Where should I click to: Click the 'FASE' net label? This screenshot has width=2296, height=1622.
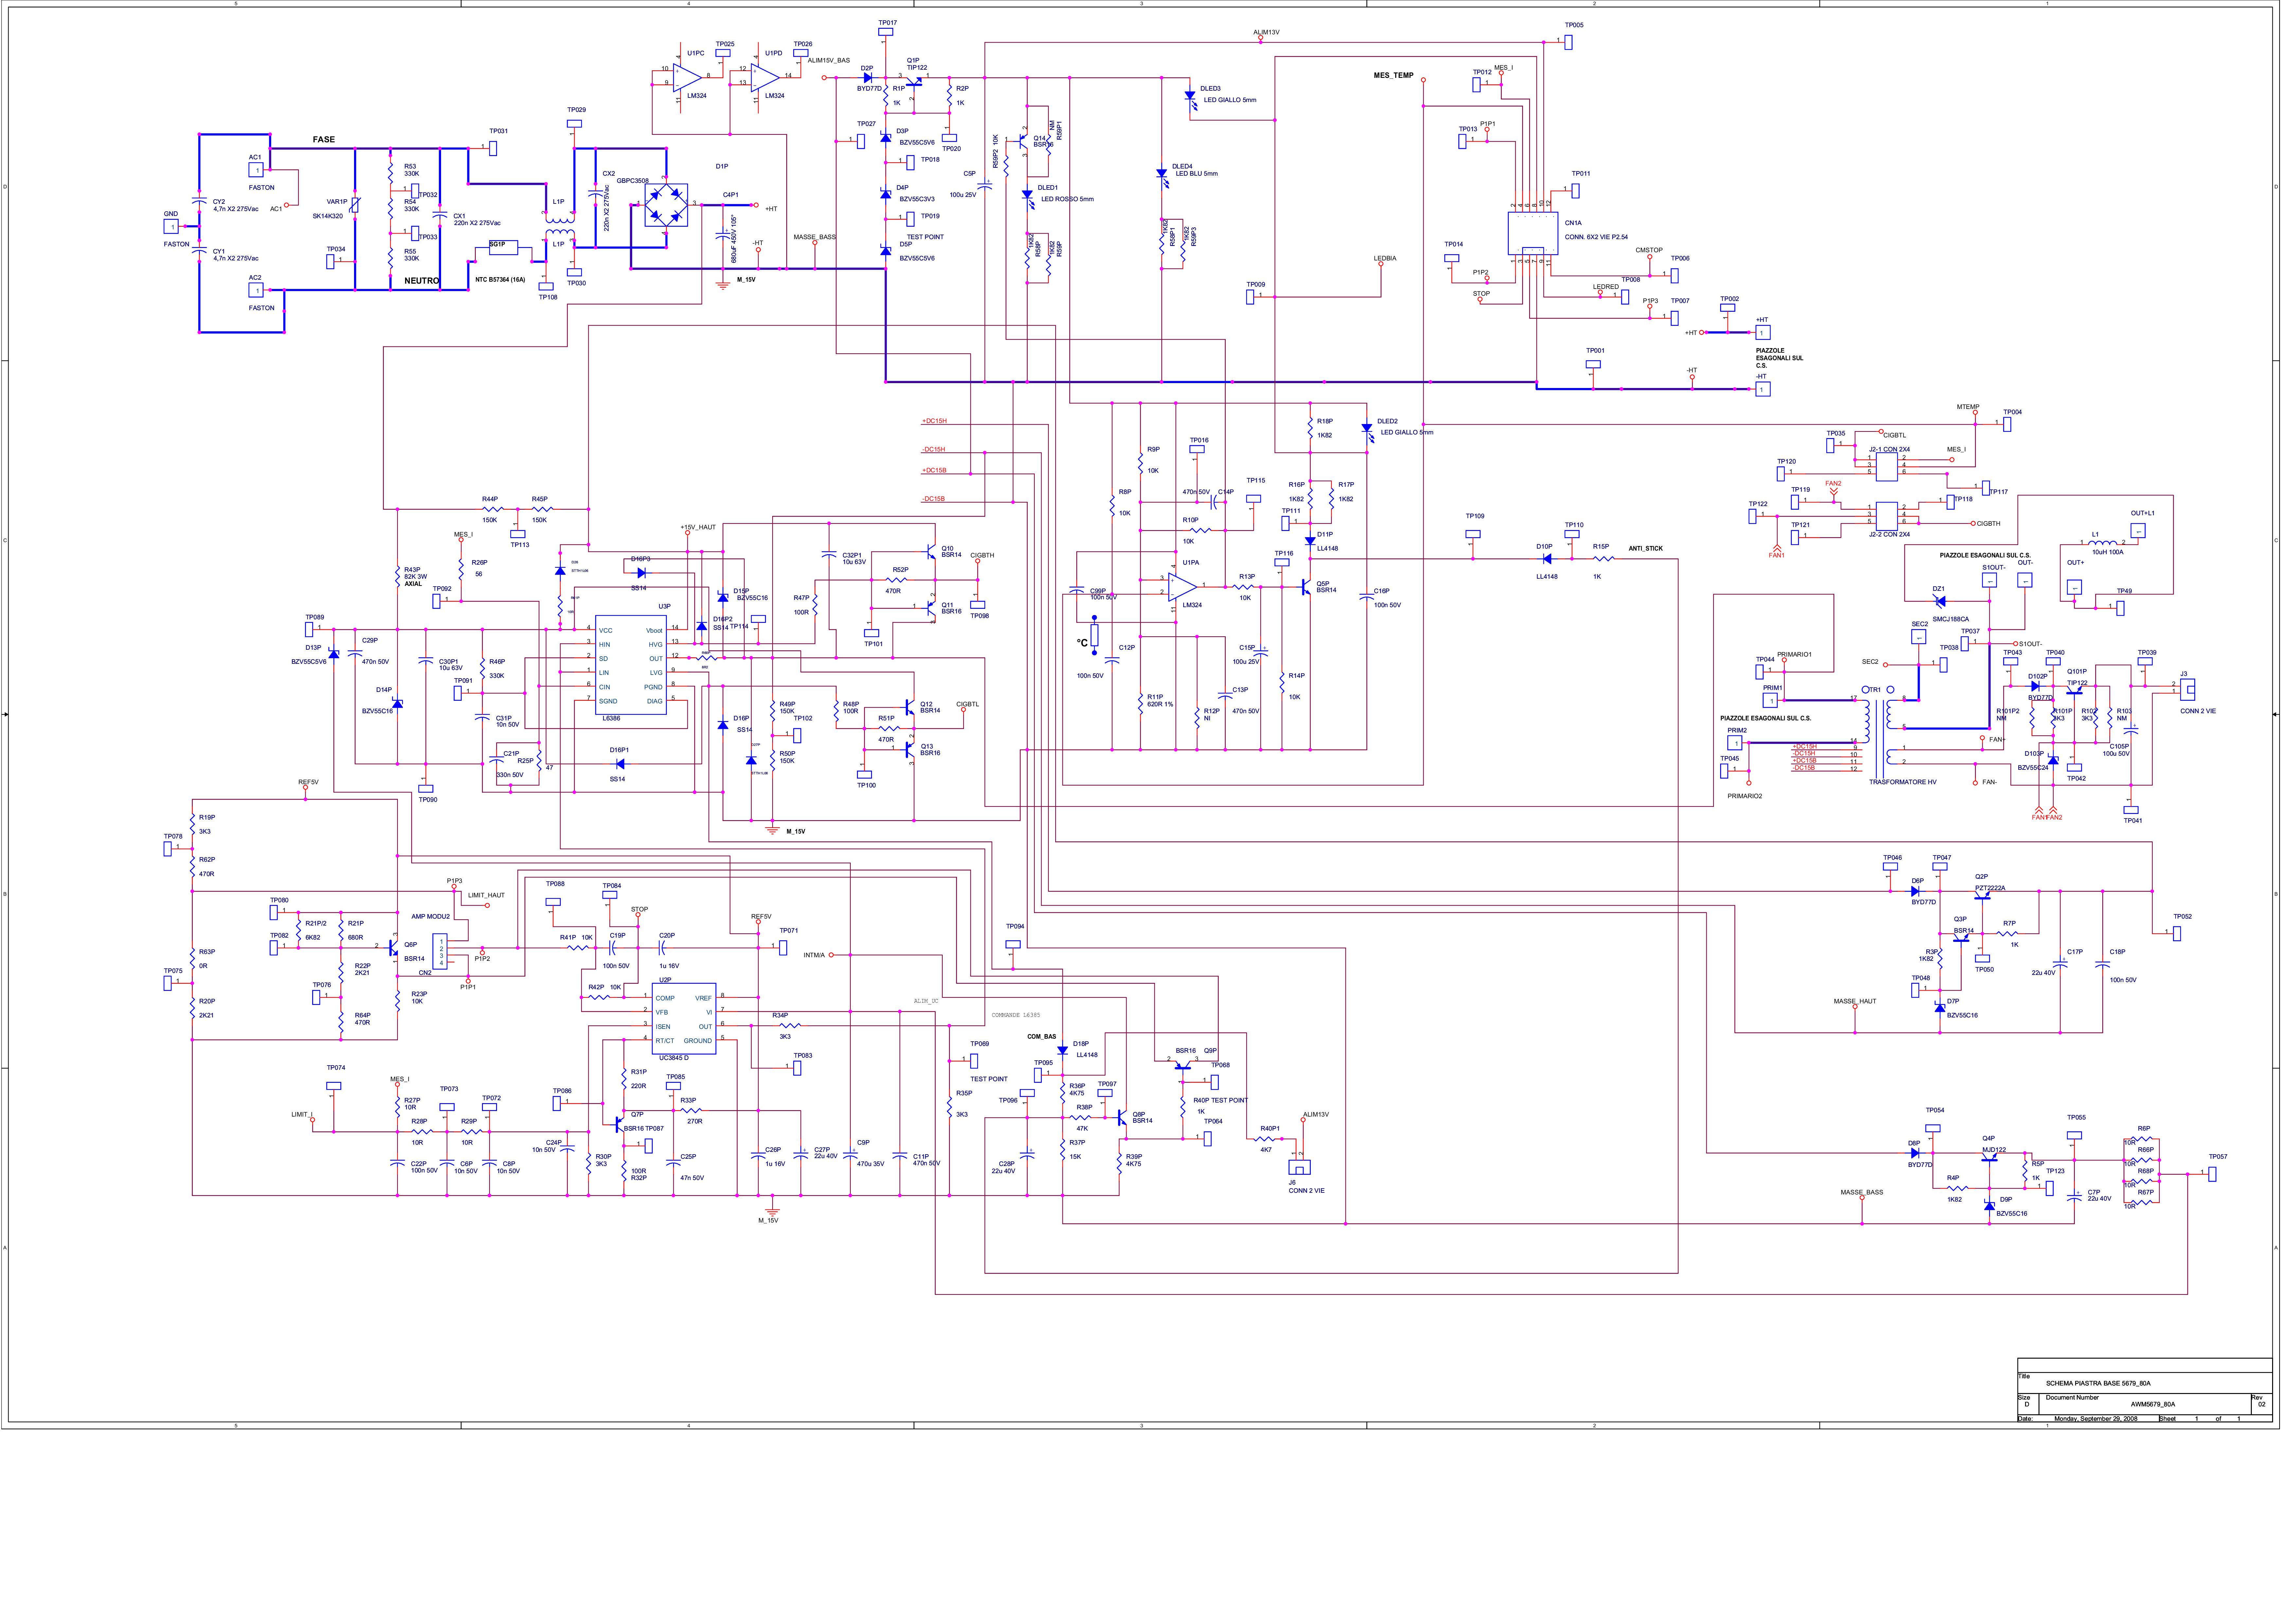pos(324,140)
